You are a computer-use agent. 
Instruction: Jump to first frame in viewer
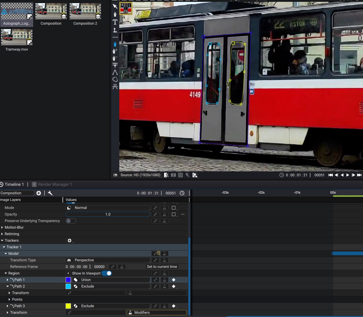tap(331, 175)
